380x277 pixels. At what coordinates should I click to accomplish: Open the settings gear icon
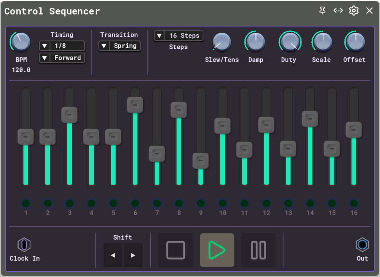pyautogui.click(x=353, y=11)
